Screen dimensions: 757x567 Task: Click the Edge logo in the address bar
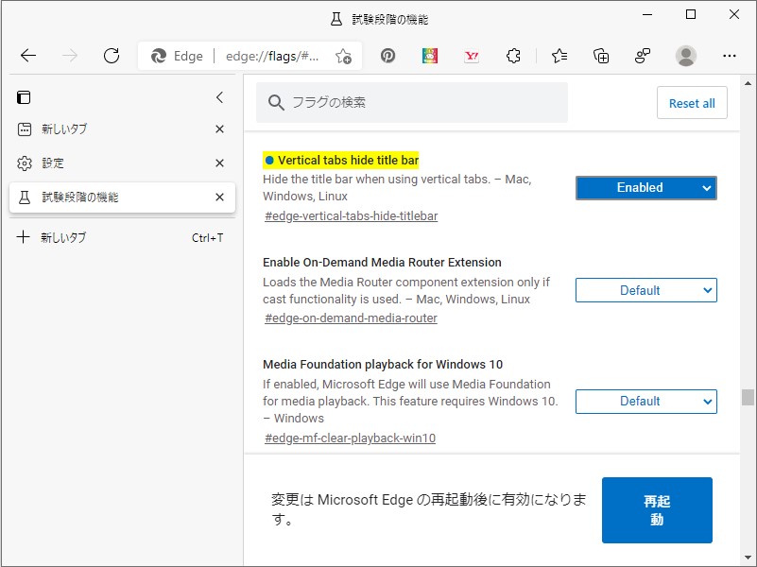point(159,56)
